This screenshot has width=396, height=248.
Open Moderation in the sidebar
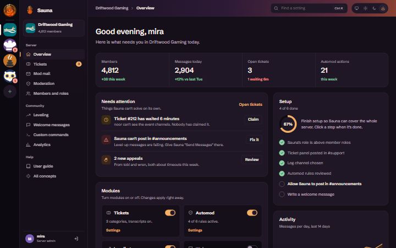pyautogui.click(x=54, y=84)
